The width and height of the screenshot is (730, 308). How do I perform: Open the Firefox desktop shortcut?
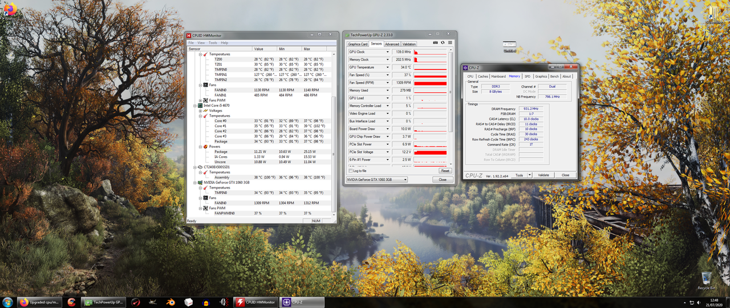click(10, 12)
